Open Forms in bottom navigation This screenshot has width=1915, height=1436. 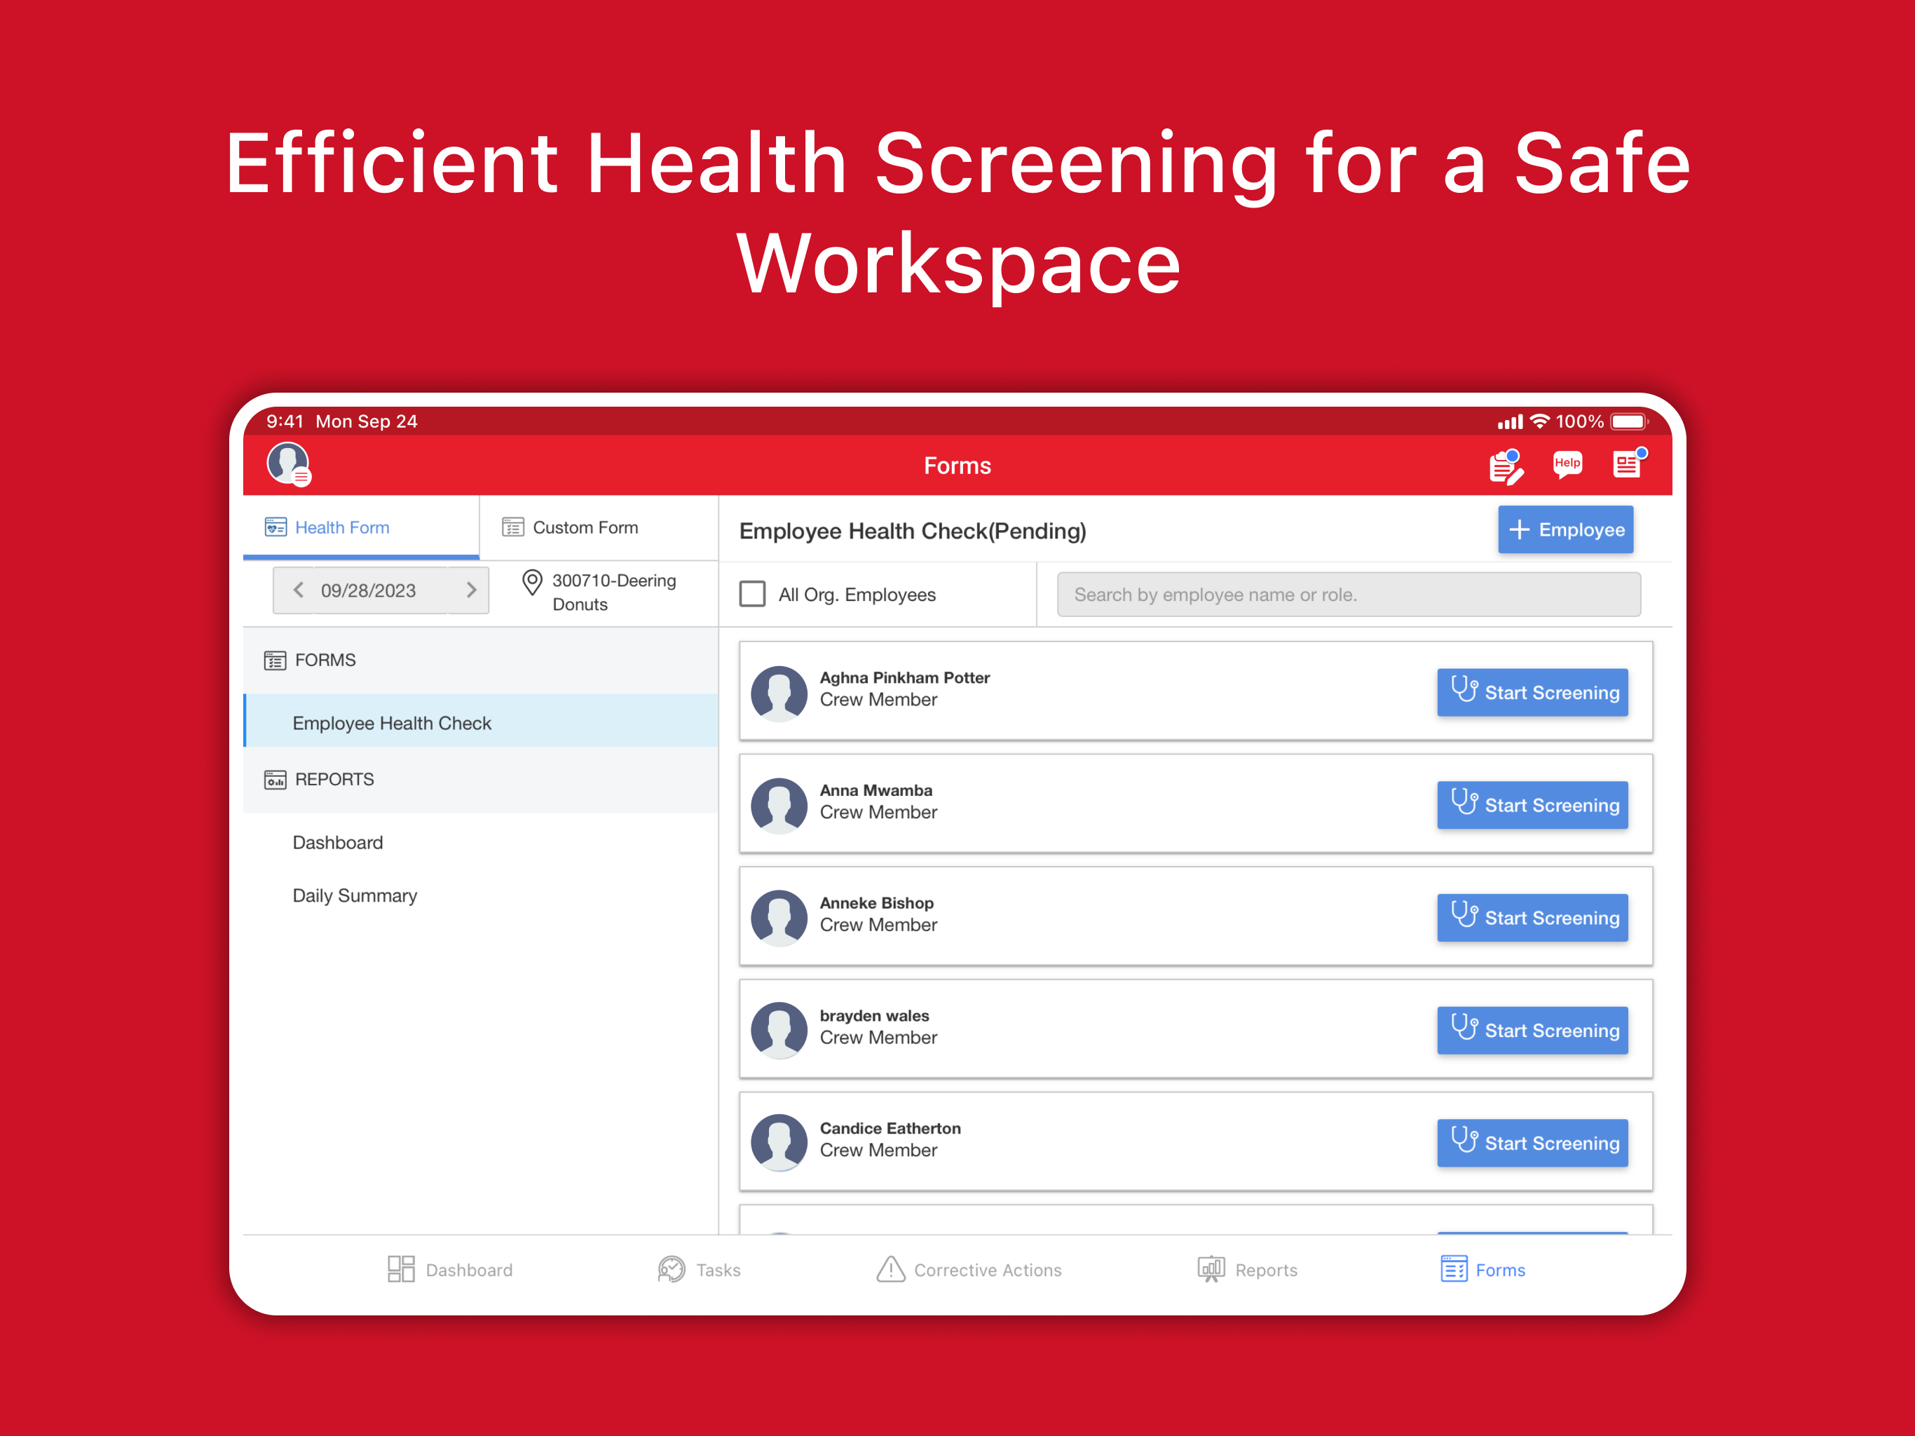coord(1483,1270)
